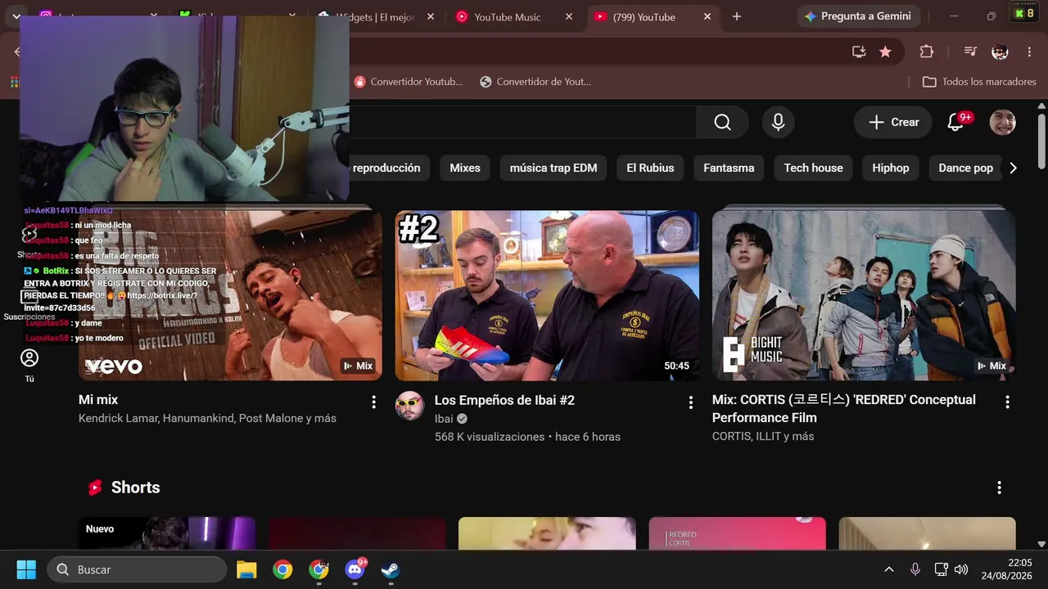
Task: Play the Mi mix Vevo thumbnail
Action: click(230, 295)
